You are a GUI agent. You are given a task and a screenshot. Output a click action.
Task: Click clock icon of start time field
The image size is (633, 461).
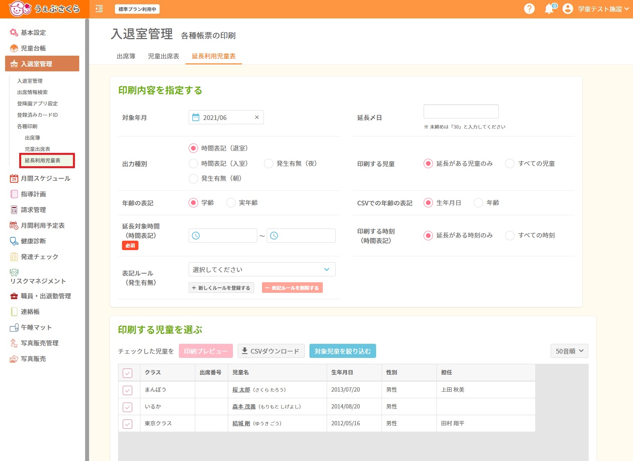pos(196,236)
